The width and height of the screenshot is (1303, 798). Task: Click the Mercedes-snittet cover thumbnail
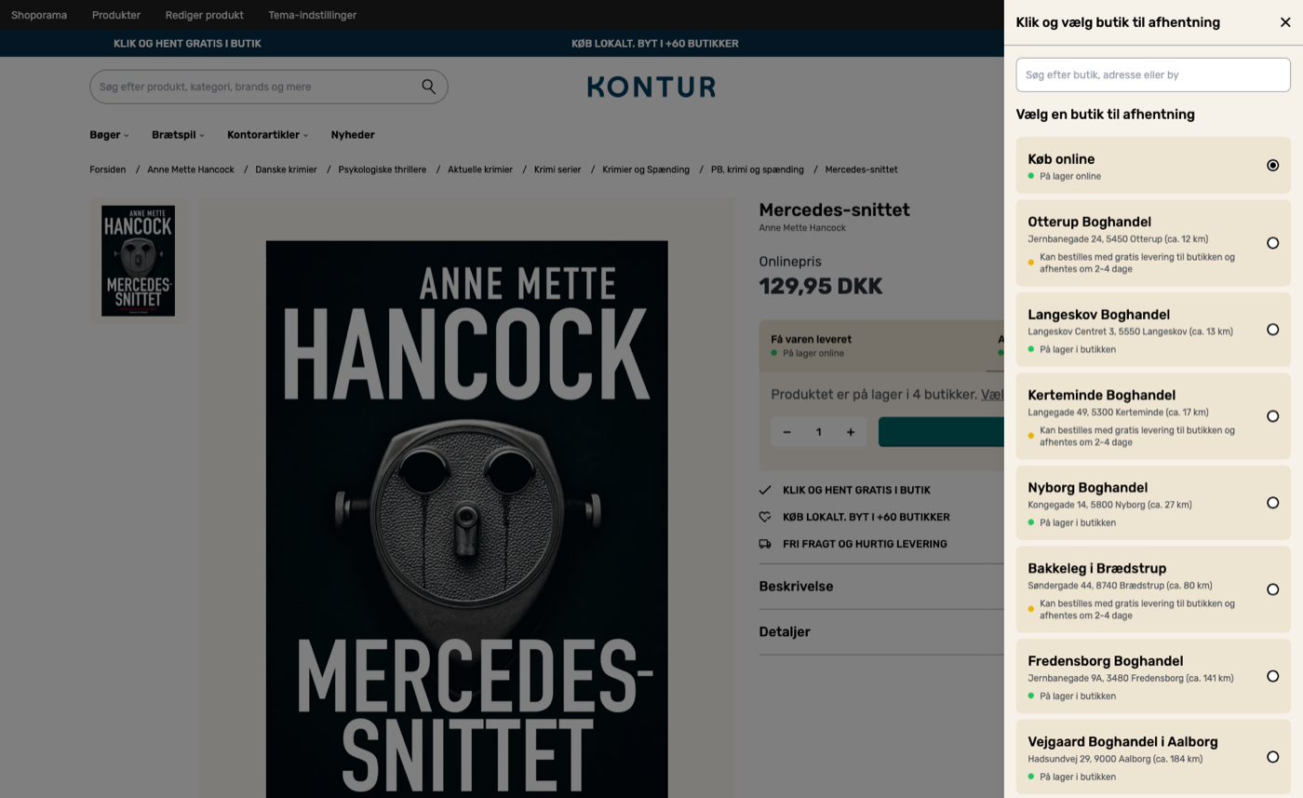[x=137, y=261]
